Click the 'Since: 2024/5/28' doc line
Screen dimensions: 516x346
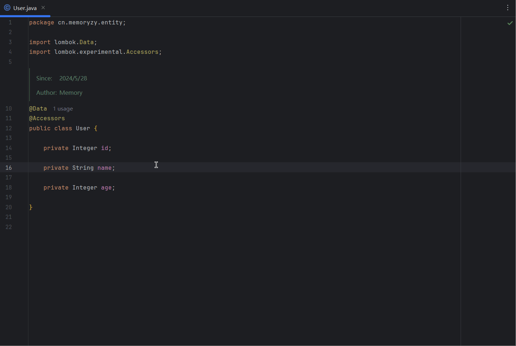tap(61, 78)
